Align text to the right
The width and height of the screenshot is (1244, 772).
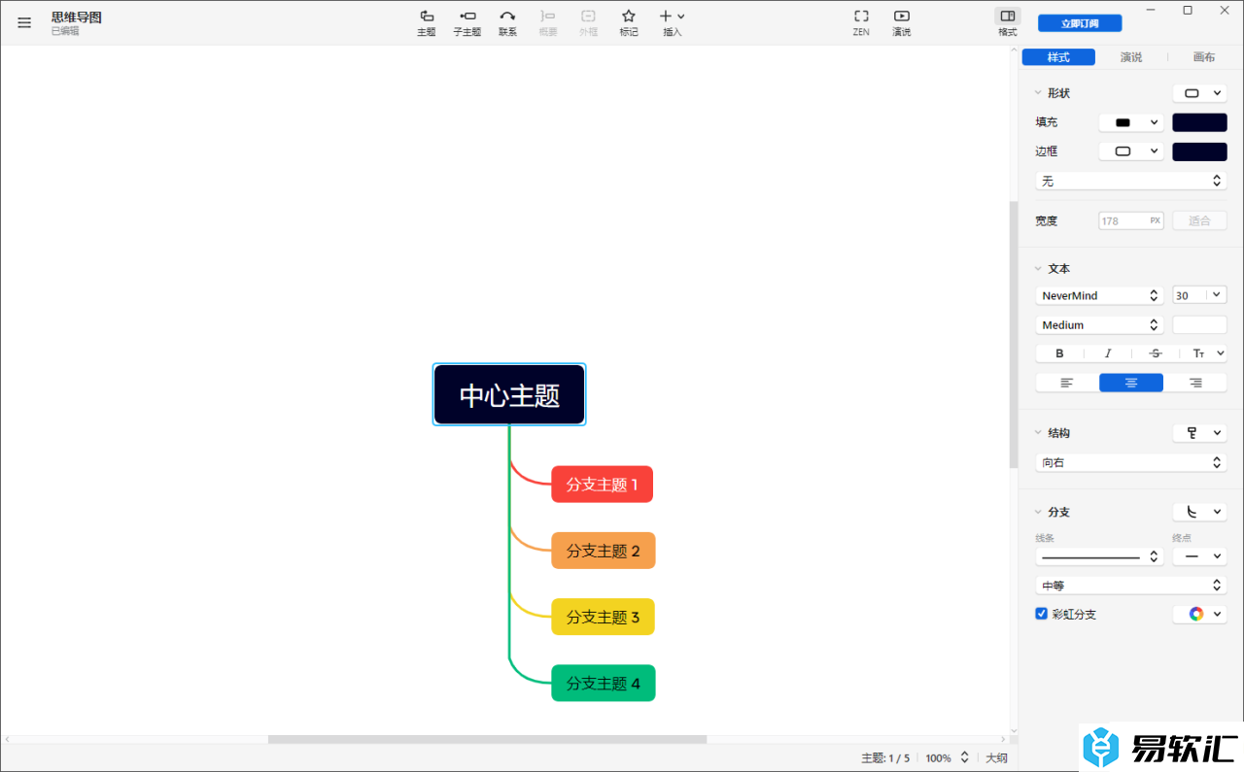pos(1195,383)
